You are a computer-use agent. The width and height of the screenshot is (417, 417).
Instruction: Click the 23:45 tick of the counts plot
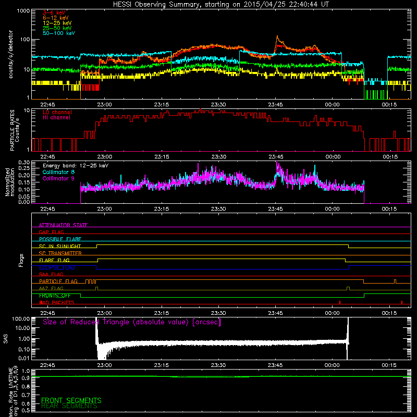pos(275,105)
